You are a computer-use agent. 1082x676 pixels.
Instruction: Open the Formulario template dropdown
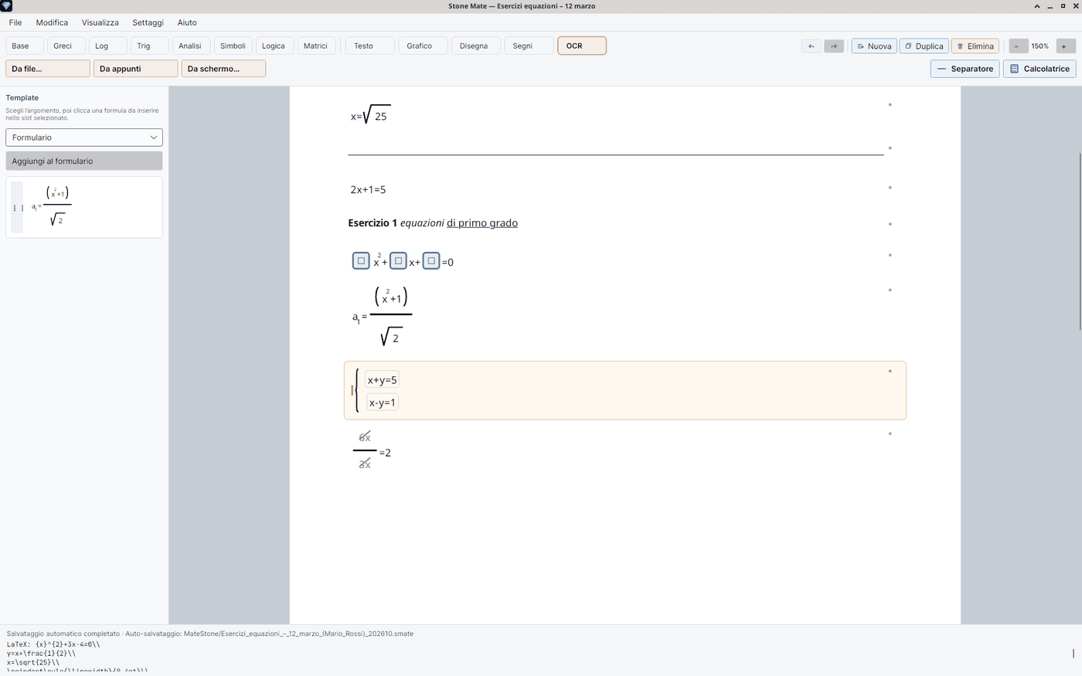pos(84,138)
